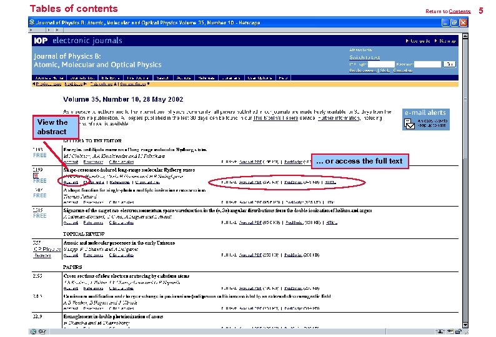Open the This Month's Papers link
Screen dimensions: 496x337
(275, 118)
